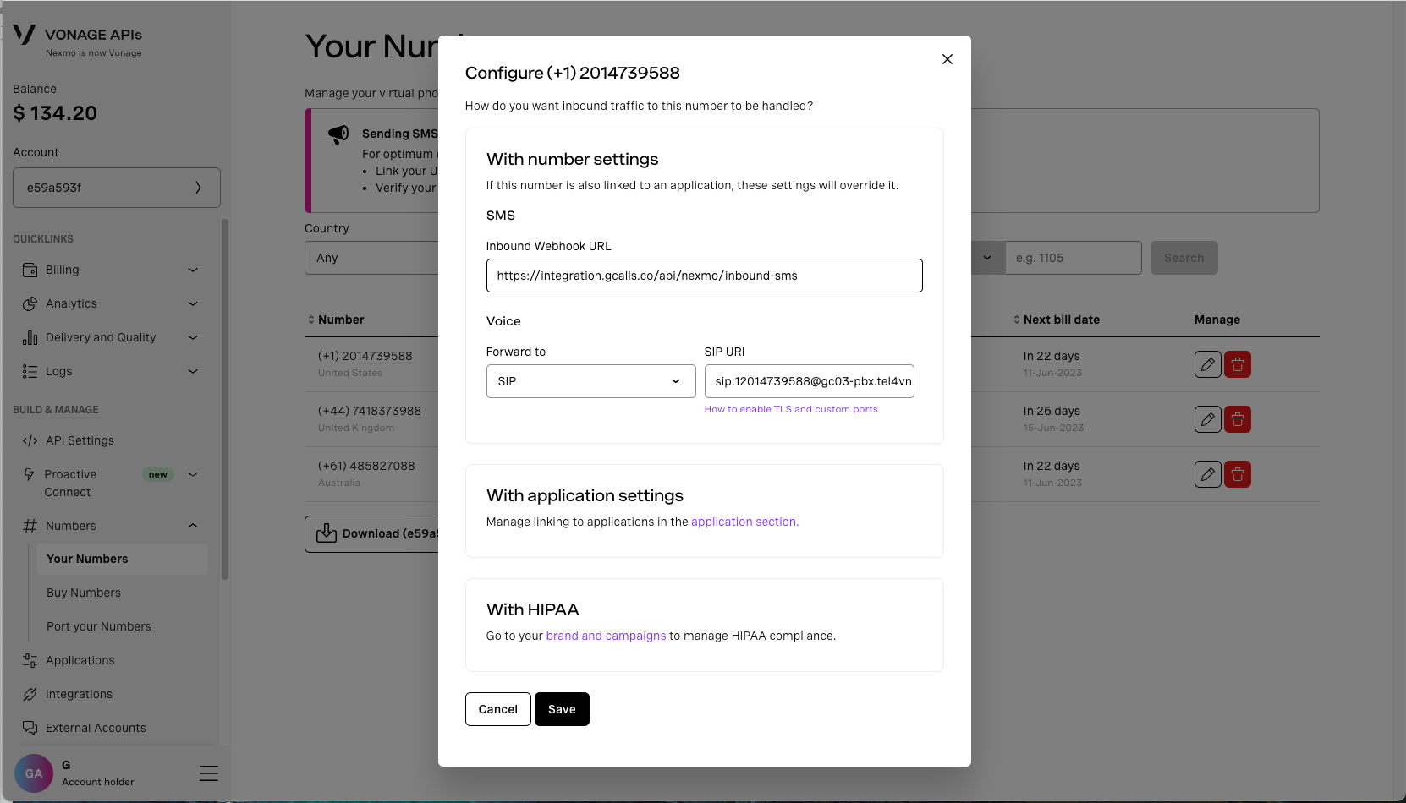1406x803 pixels.
Task: Click the Vonage logo
Action: tap(25, 35)
